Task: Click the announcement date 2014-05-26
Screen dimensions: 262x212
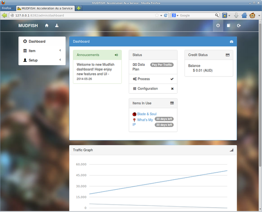Action: pos(84,79)
